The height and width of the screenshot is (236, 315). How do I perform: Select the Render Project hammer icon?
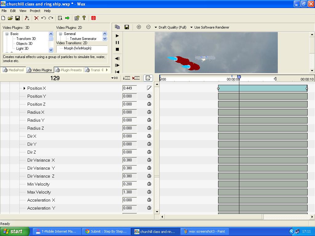point(26,18)
